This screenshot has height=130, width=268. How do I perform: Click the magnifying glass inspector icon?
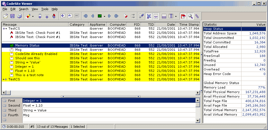coord(190,16)
